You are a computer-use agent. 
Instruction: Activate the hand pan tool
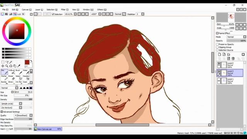15,66
